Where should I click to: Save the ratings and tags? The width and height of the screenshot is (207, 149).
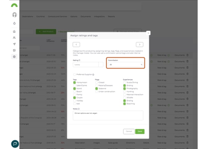click(x=140, y=131)
